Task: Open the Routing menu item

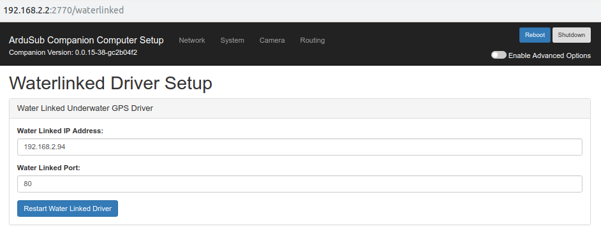Action: coord(313,40)
